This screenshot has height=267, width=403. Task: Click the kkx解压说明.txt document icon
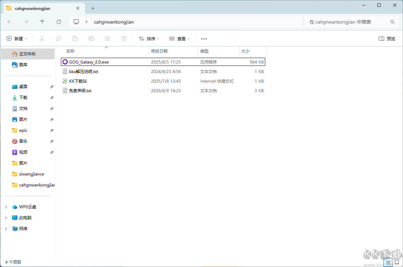tap(65, 72)
